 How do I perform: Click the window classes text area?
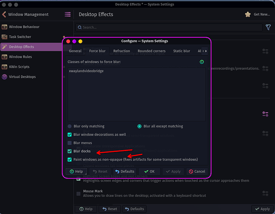pyautogui.click(x=136, y=94)
